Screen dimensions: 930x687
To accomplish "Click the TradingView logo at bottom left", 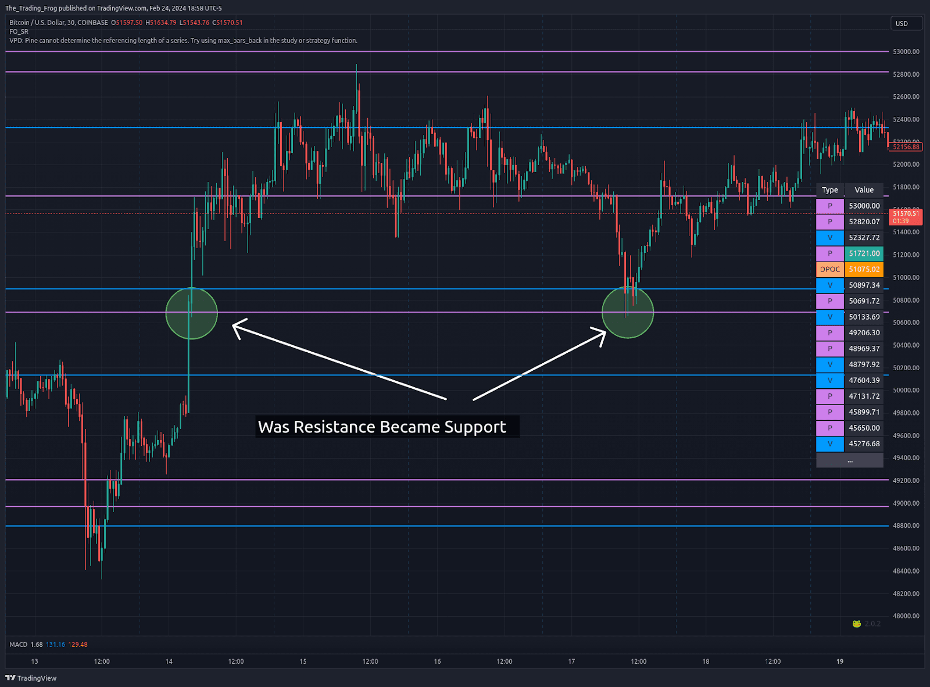I will click(x=31, y=678).
